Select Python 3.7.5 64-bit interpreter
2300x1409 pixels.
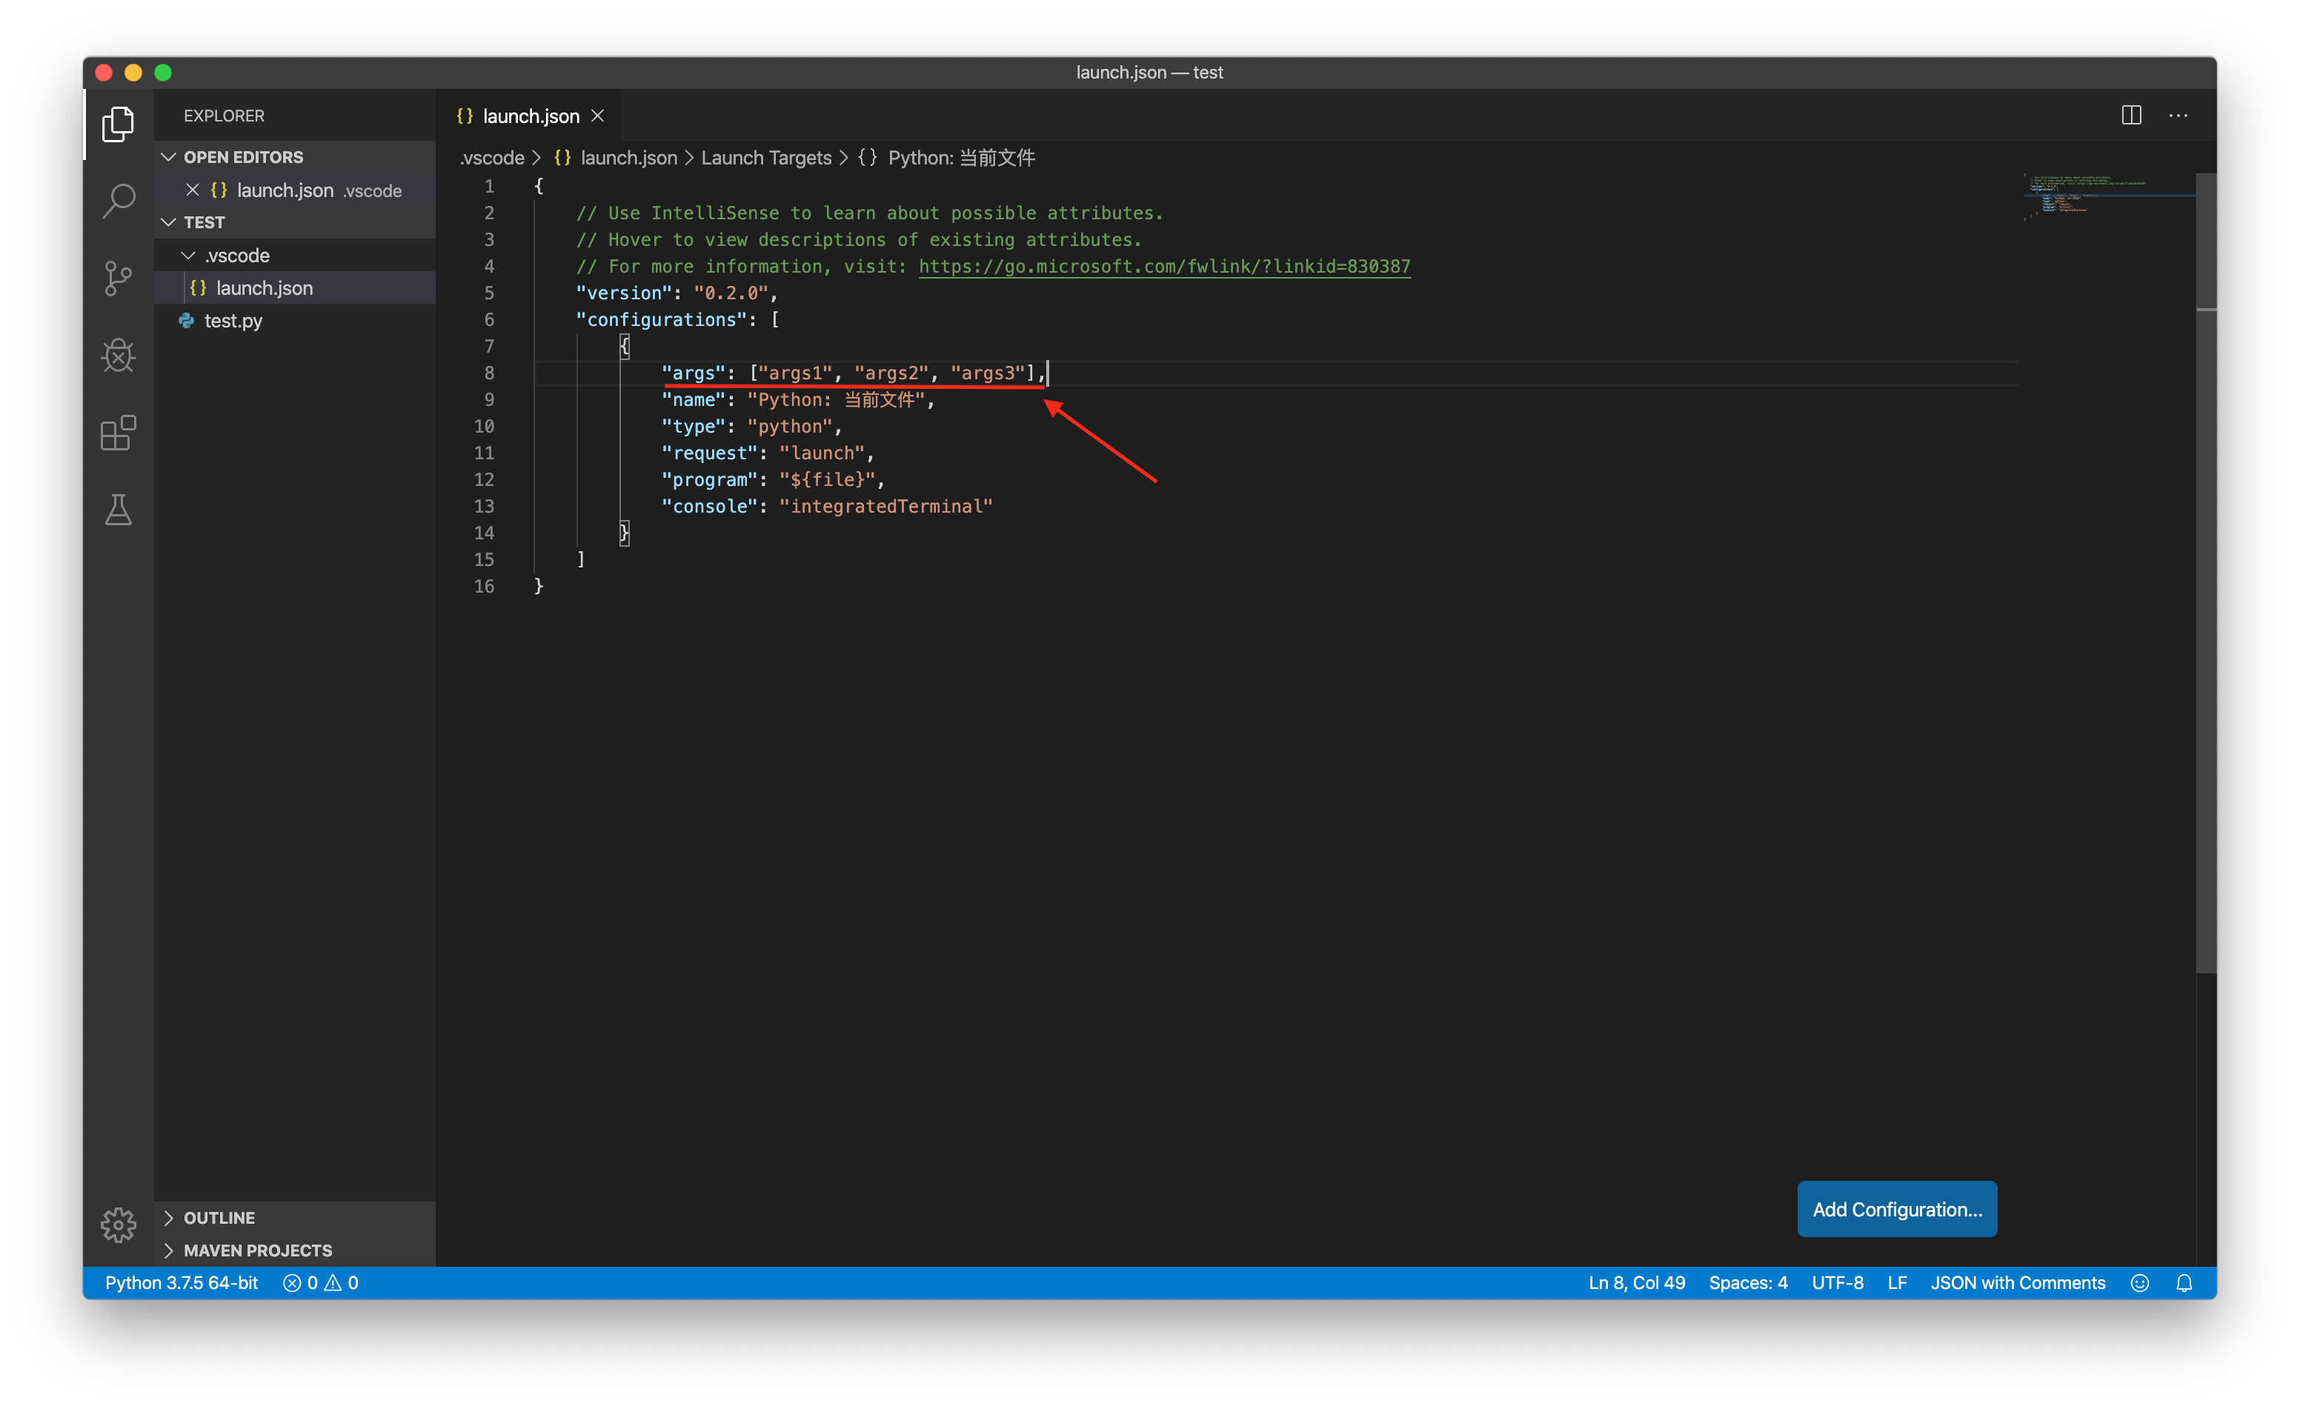click(181, 1283)
